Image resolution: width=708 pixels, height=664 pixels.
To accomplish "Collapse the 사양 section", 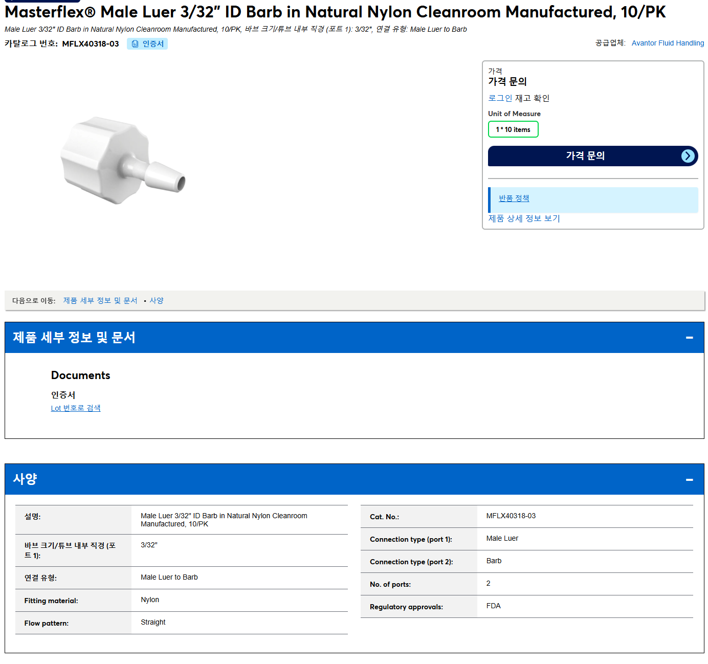I will pyautogui.click(x=689, y=480).
